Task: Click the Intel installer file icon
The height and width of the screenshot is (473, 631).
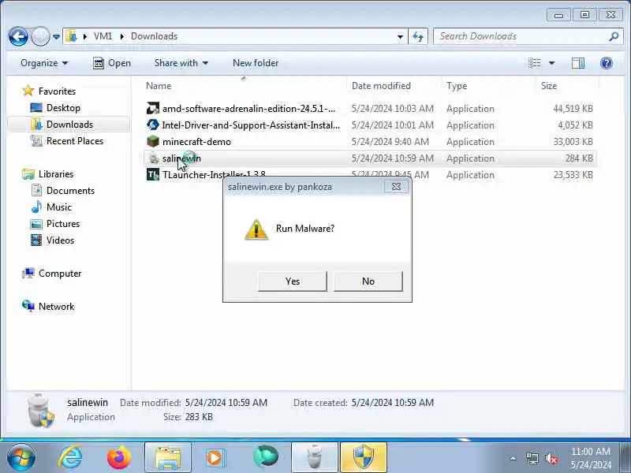Action: click(153, 125)
